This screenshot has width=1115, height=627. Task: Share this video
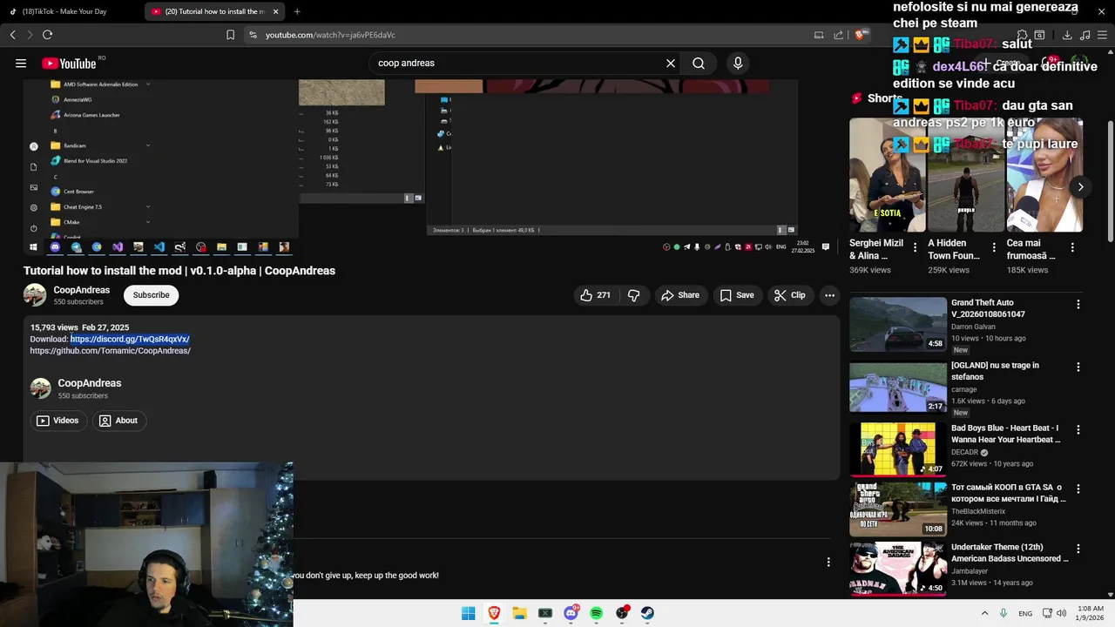click(680, 295)
